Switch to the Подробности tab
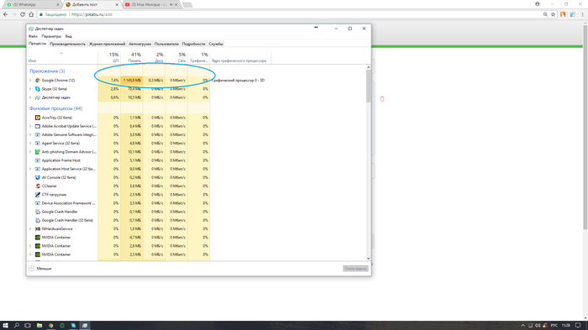 coord(193,44)
